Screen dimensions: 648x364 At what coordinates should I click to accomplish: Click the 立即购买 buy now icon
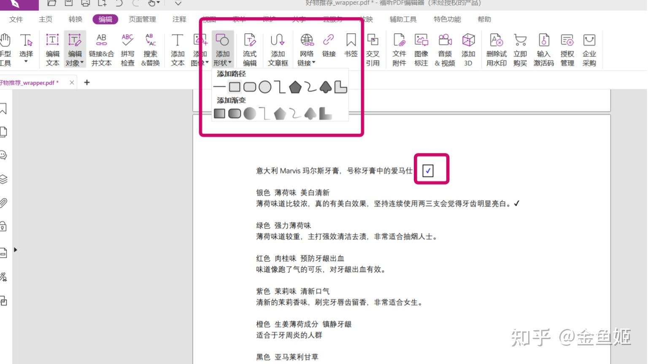click(x=520, y=50)
